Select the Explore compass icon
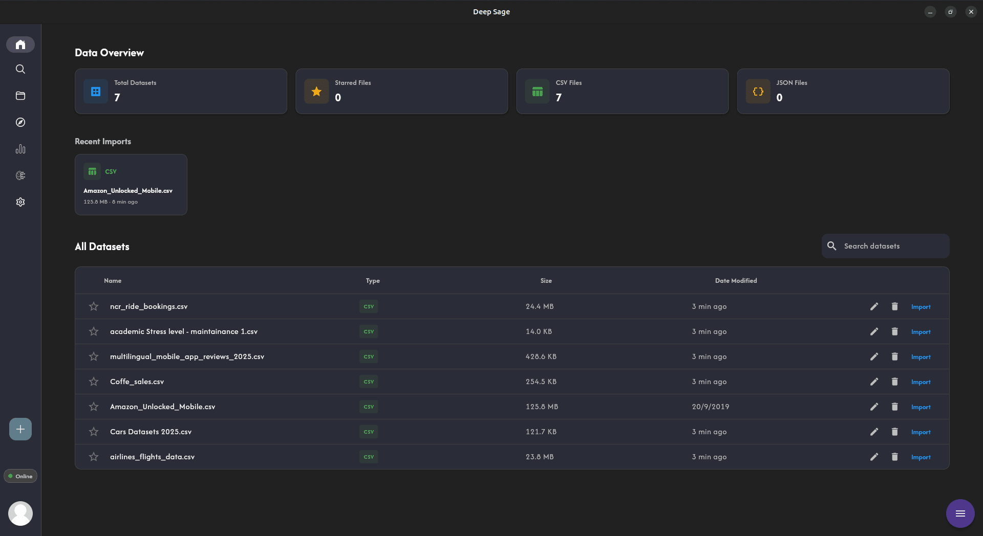Viewport: 983px width, 536px height. 20,122
